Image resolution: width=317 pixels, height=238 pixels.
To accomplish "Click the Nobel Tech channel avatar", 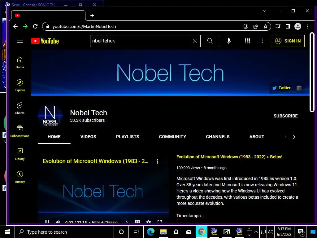I will click(x=50, y=116).
